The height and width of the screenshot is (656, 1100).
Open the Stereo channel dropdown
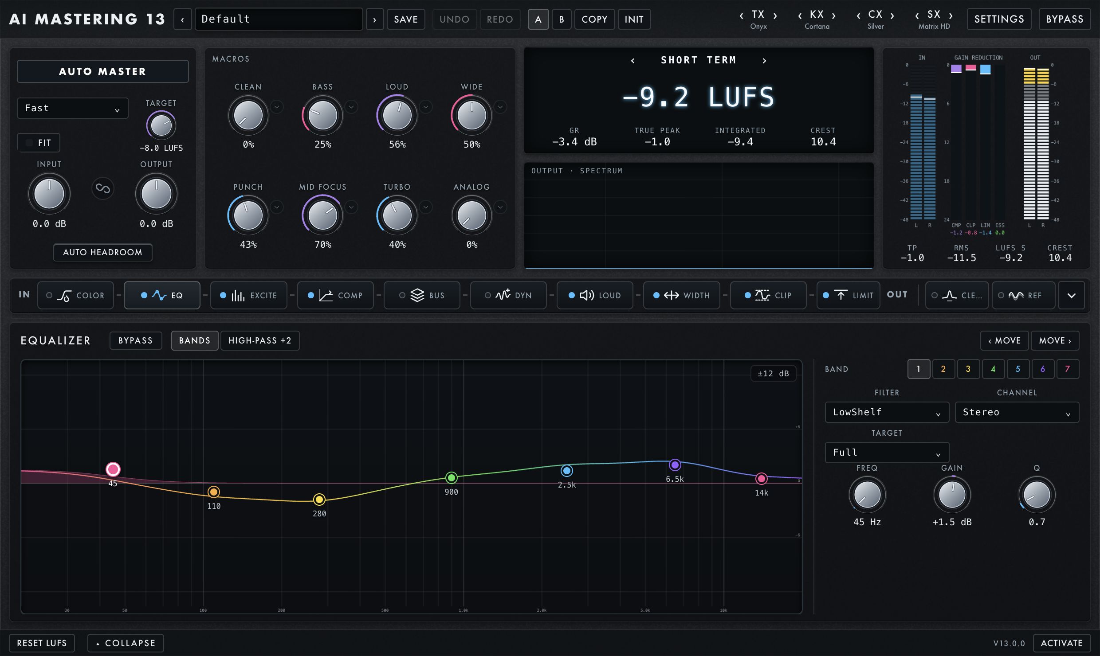[1017, 412]
